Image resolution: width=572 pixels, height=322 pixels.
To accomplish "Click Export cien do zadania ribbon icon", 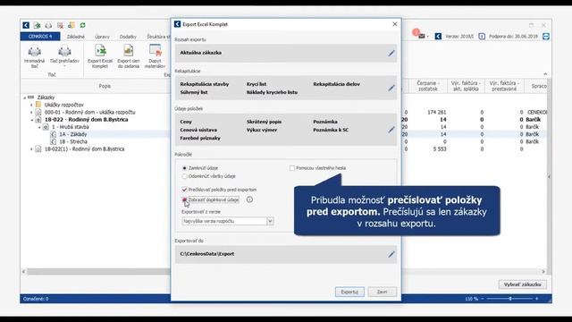I will 129,56.
